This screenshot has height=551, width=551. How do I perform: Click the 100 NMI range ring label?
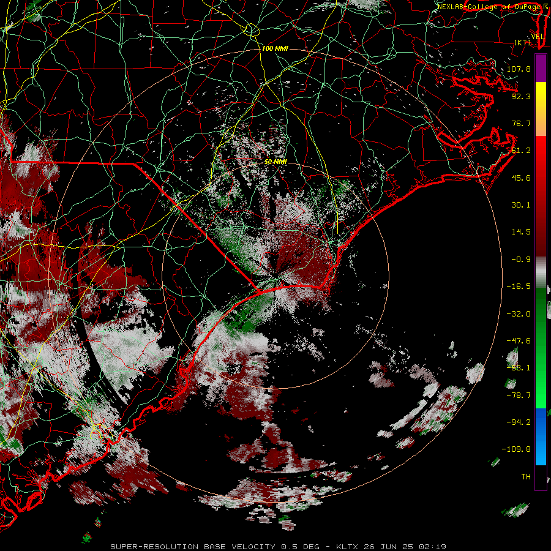tap(275, 48)
